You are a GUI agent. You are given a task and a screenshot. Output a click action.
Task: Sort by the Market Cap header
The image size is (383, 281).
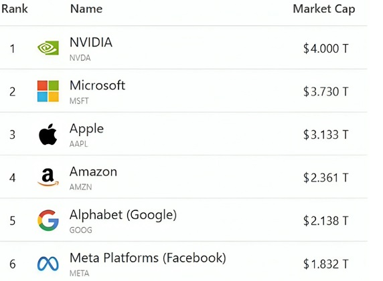click(324, 9)
